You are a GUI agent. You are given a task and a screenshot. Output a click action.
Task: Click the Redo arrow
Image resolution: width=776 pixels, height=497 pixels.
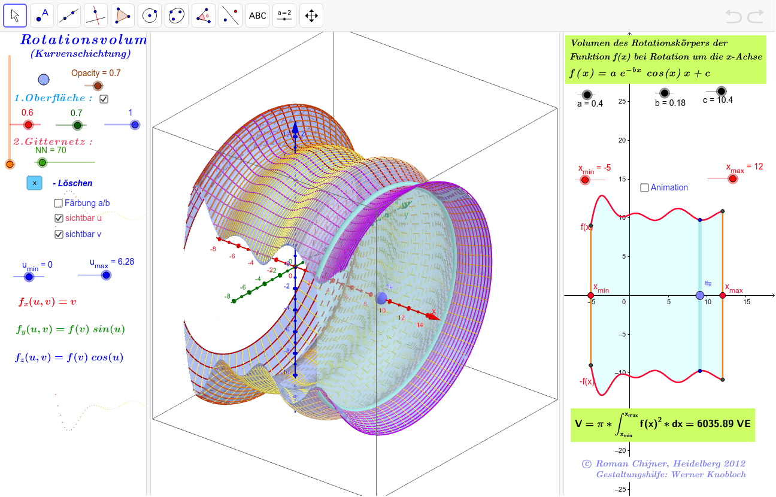click(x=756, y=16)
